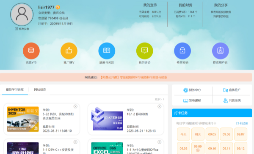Remove the Office 365 Excel course card
This screenshot has width=254, height=154.
pos(160,142)
